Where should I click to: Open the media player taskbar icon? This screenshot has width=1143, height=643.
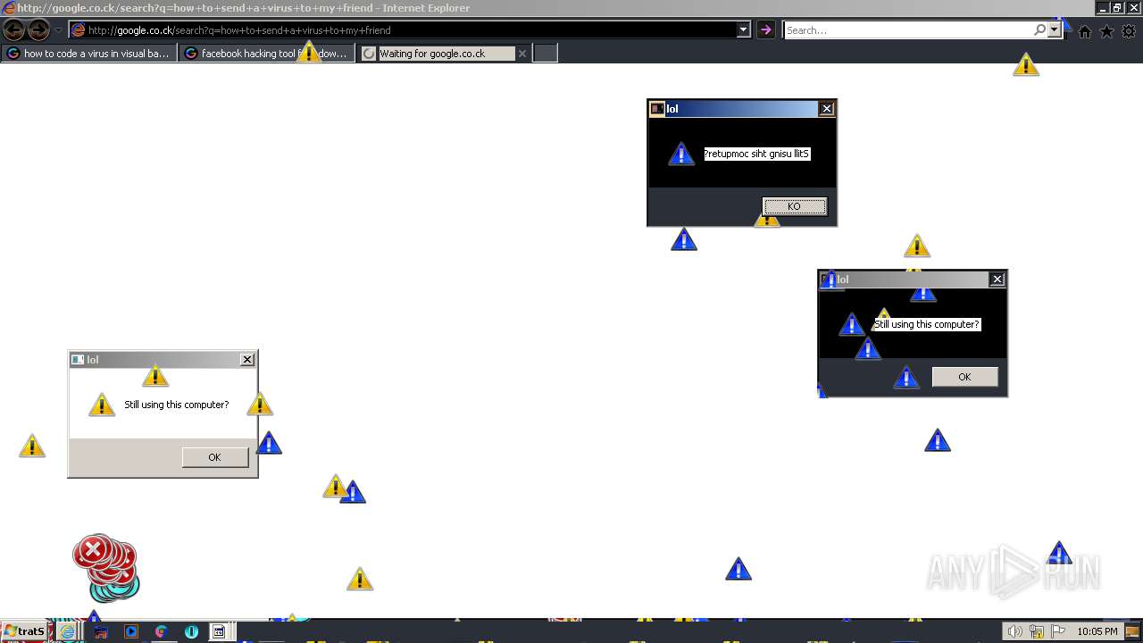(x=131, y=631)
